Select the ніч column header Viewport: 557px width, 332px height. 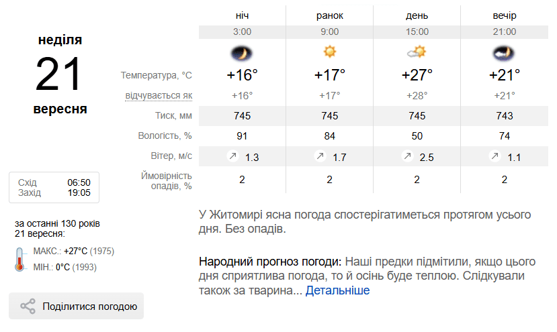pos(242,15)
